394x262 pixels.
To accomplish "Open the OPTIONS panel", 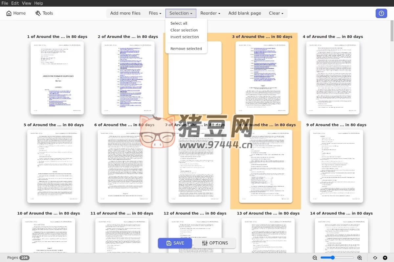I will (215, 243).
